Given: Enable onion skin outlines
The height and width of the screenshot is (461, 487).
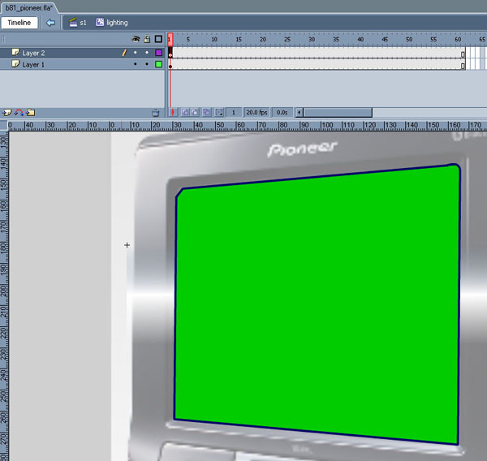Looking at the screenshot, I should point(195,113).
